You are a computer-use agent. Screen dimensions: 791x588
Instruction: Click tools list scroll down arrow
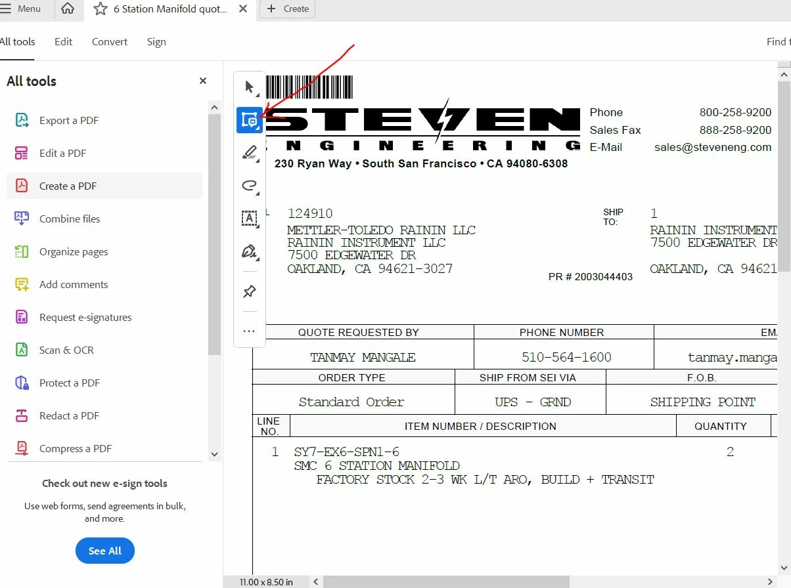(x=214, y=454)
